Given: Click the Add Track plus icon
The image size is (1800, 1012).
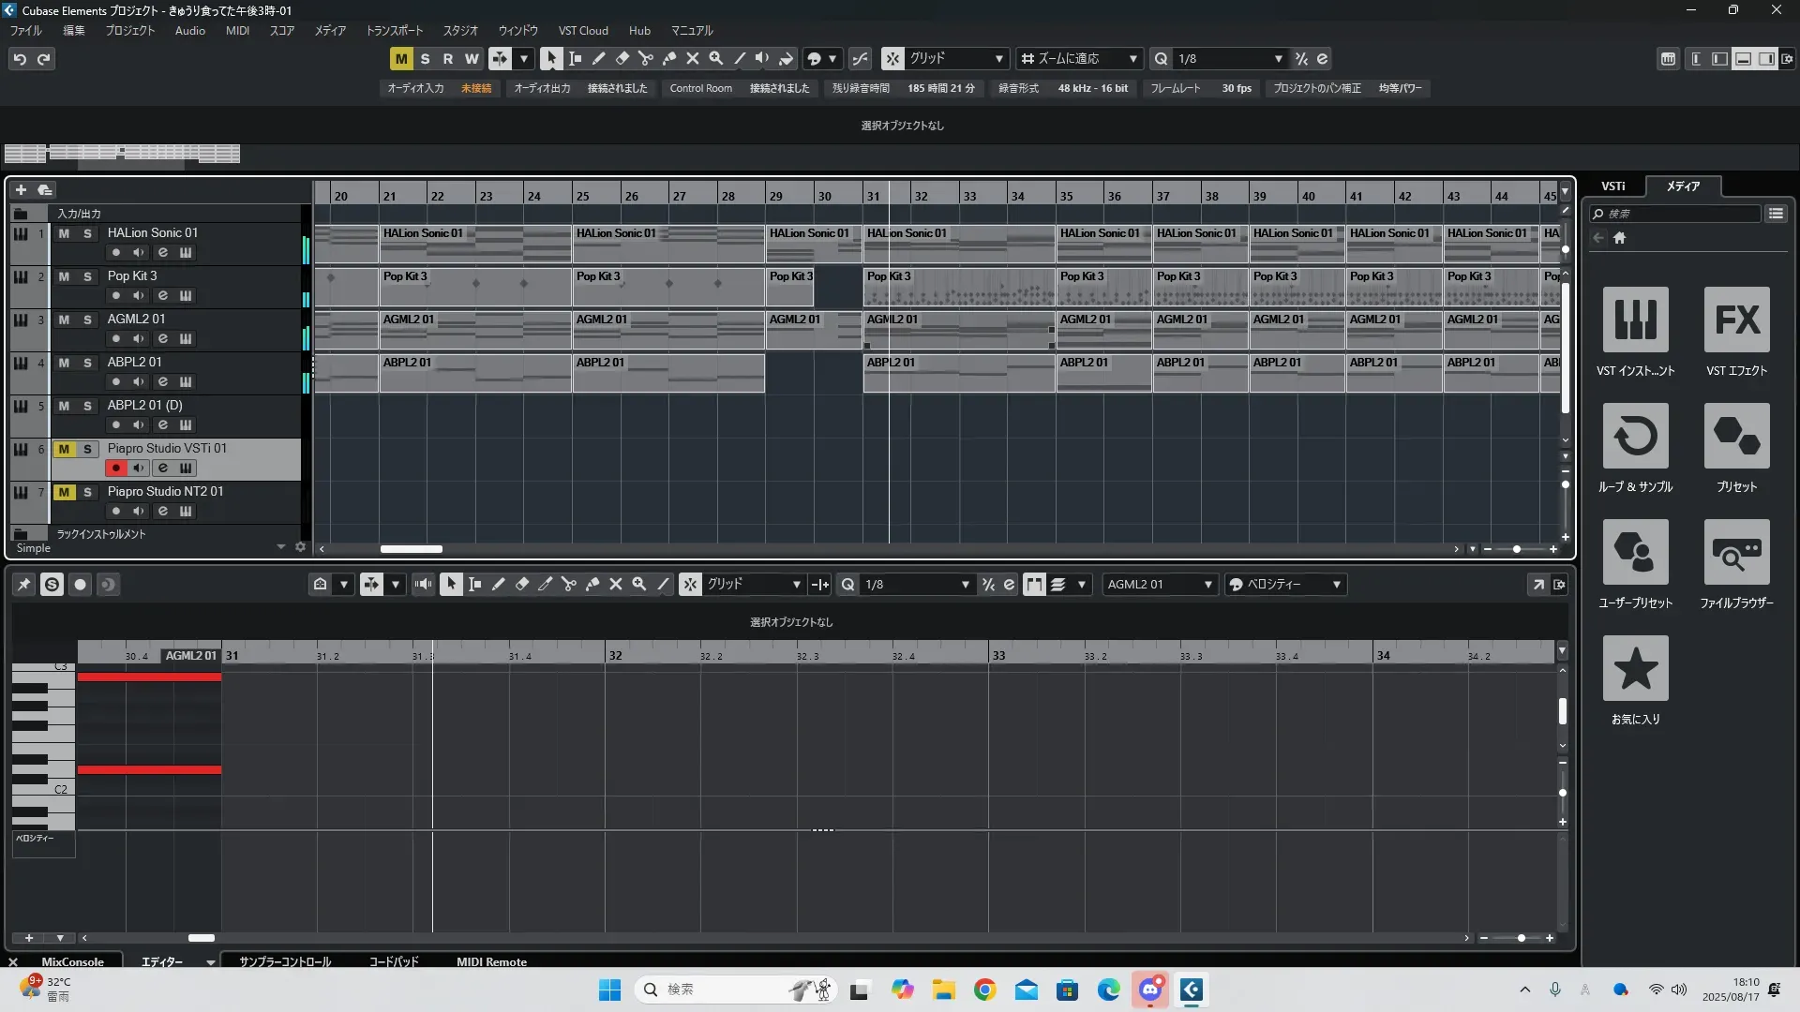Looking at the screenshot, I should click(x=21, y=190).
